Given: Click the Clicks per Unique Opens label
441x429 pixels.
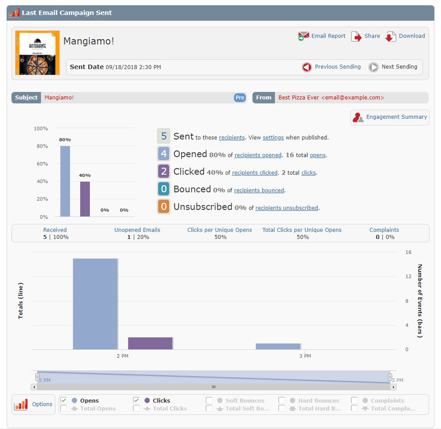Looking at the screenshot, I should pos(220,230).
